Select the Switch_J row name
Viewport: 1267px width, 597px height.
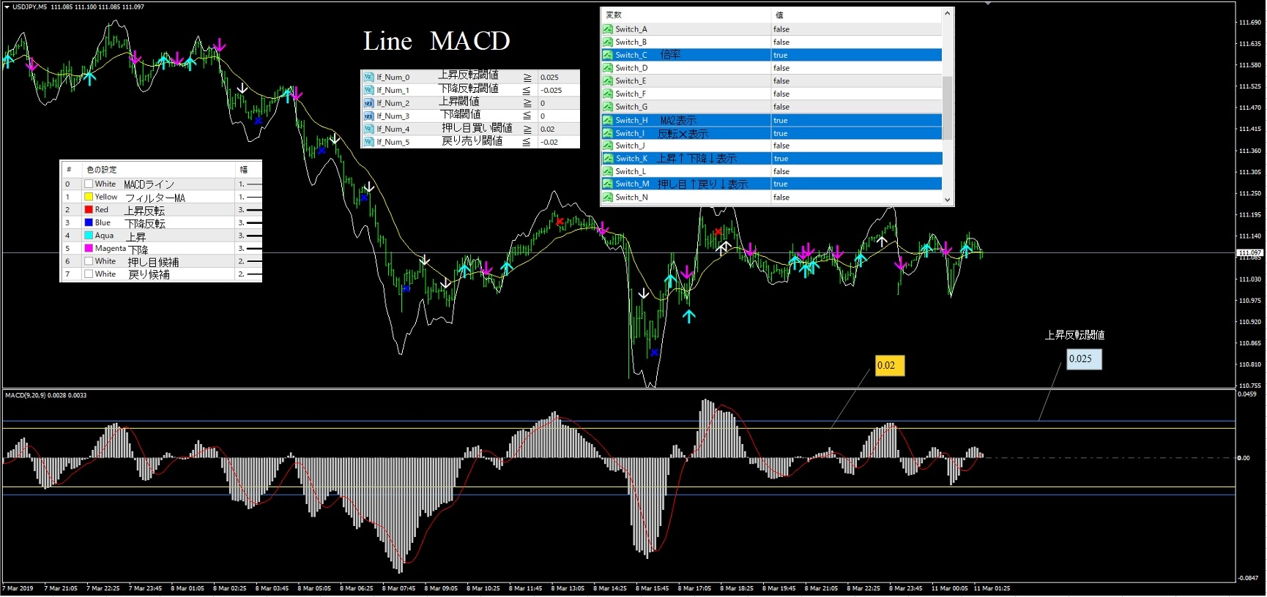631,146
